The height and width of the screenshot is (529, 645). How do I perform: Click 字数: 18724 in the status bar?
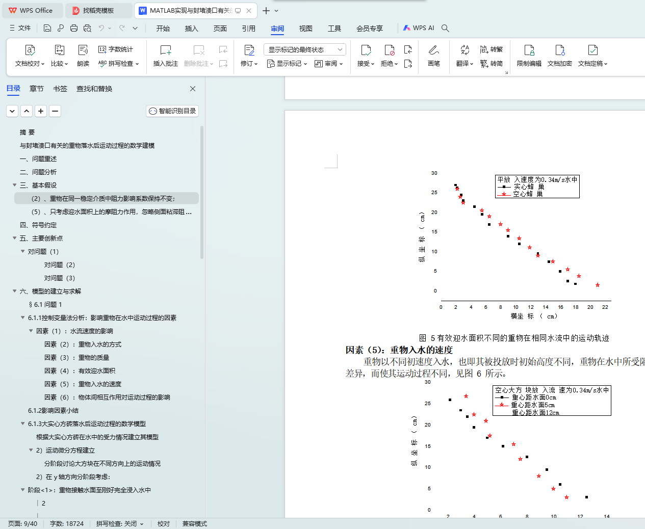[67, 523]
